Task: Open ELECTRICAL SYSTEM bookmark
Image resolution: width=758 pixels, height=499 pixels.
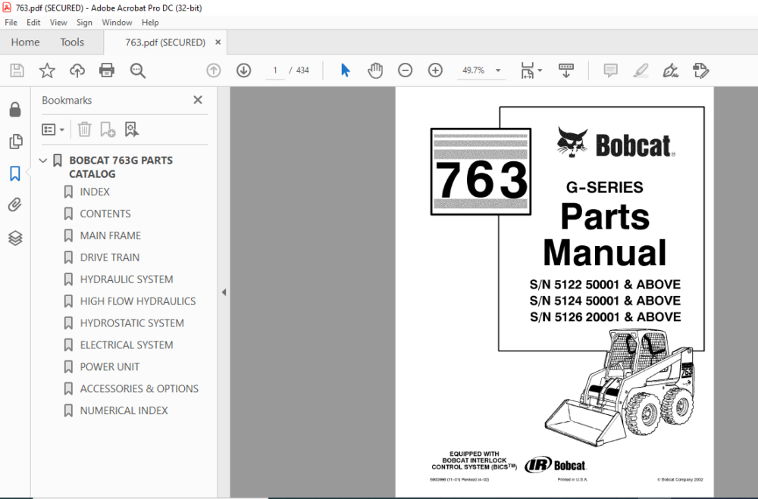Action: [126, 345]
